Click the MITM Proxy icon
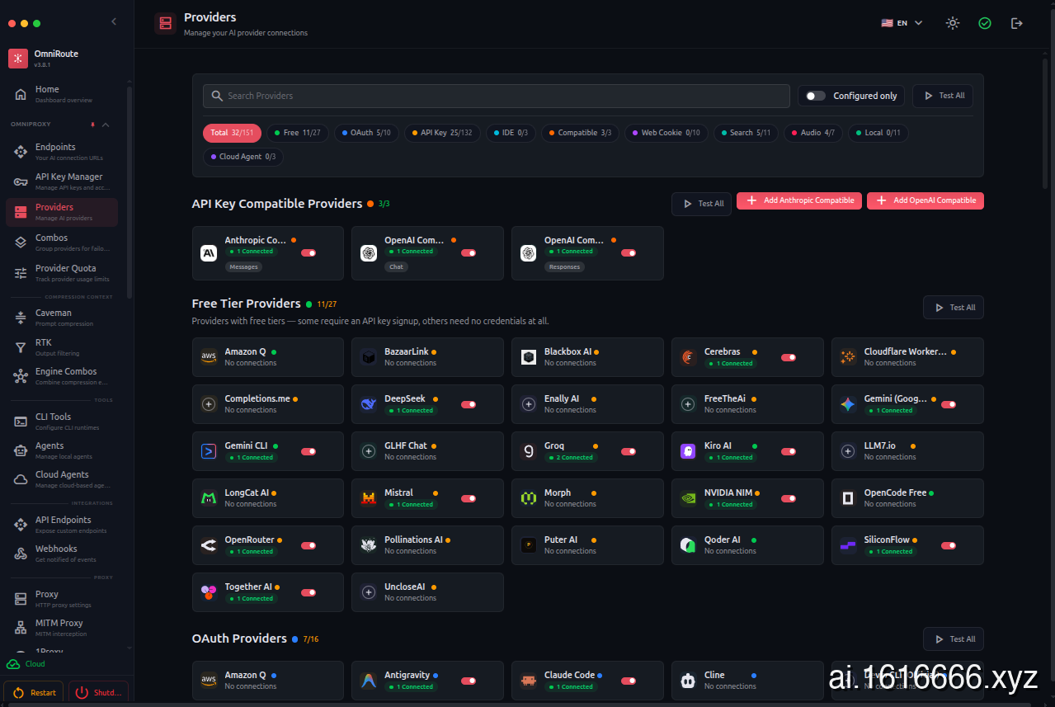1055x707 pixels. tap(21, 628)
